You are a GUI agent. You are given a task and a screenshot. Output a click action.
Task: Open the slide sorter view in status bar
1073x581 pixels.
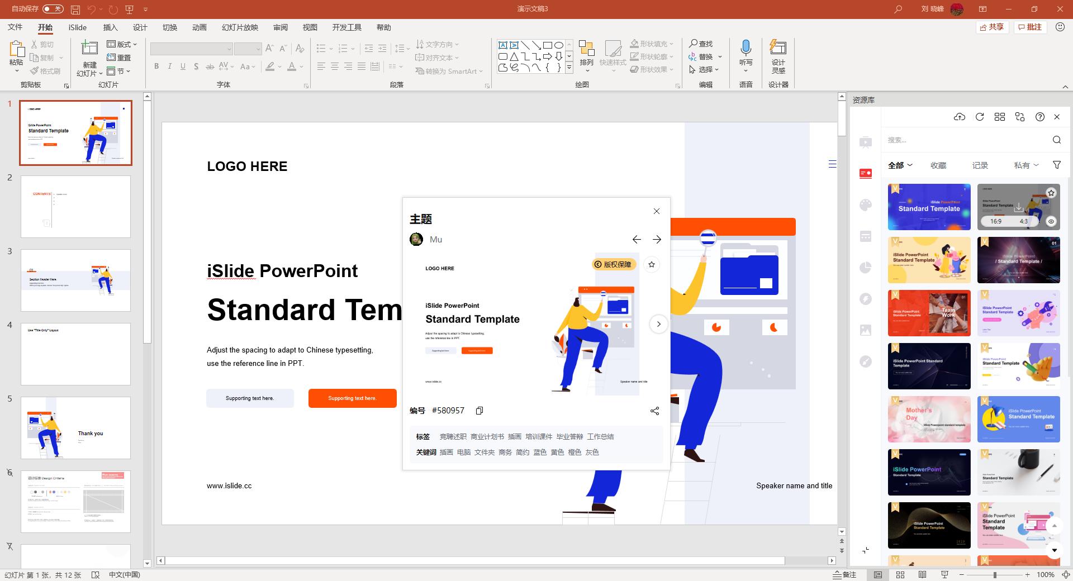(x=900, y=575)
